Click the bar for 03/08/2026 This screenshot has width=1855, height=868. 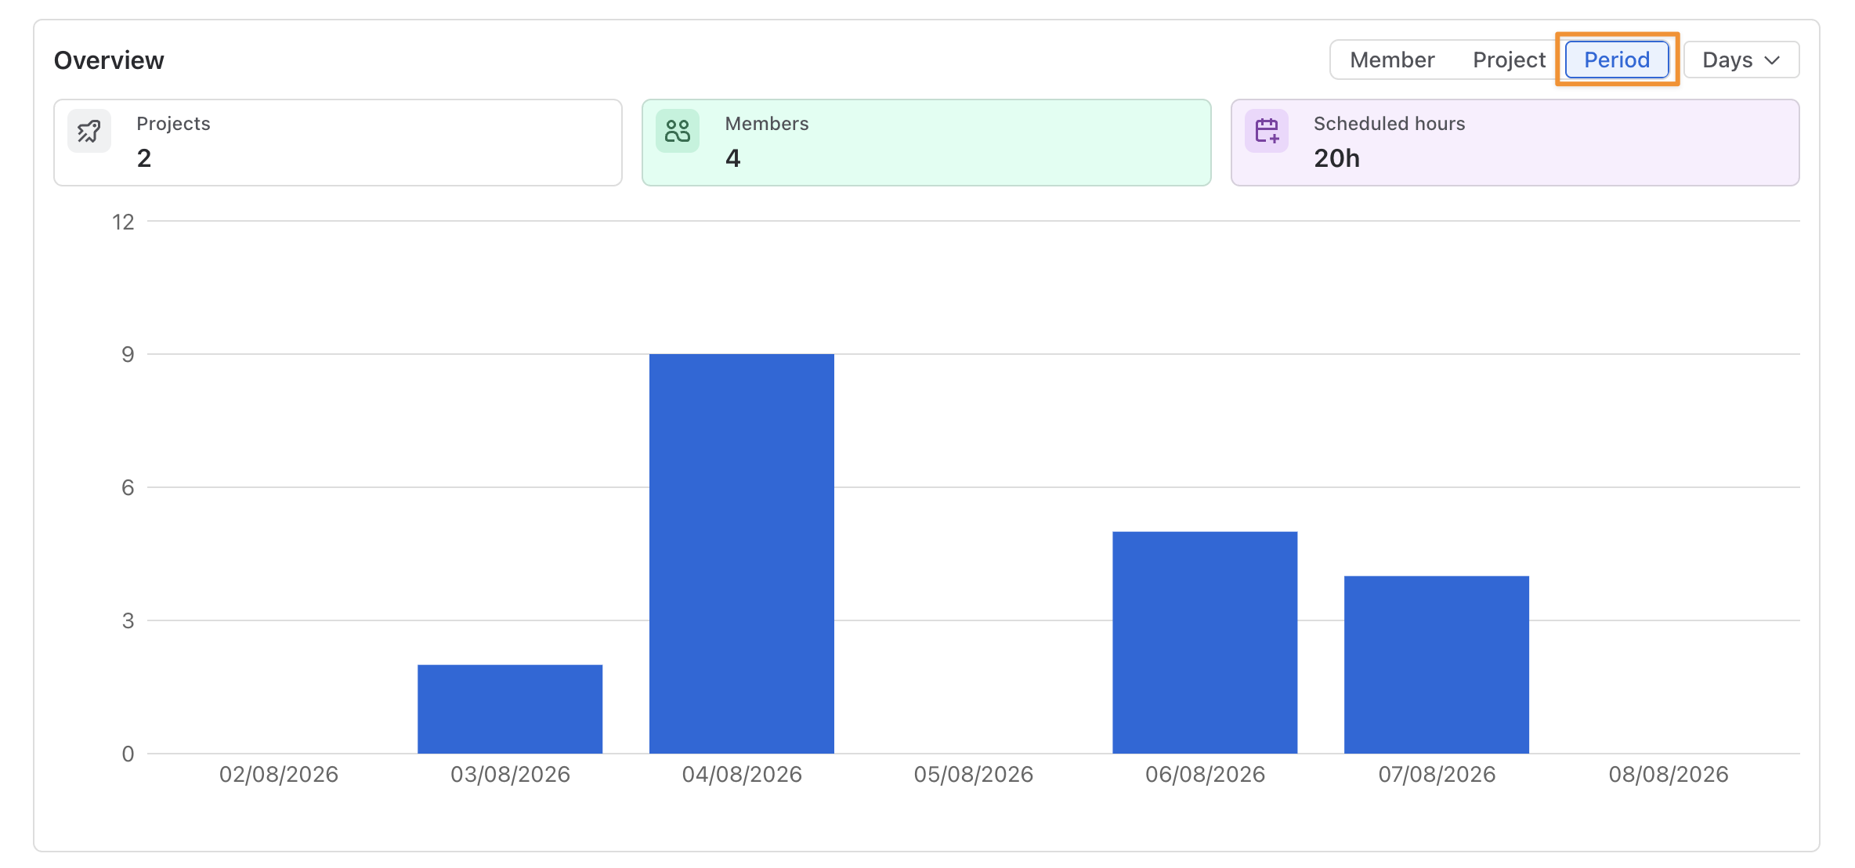pyautogui.click(x=510, y=709)
